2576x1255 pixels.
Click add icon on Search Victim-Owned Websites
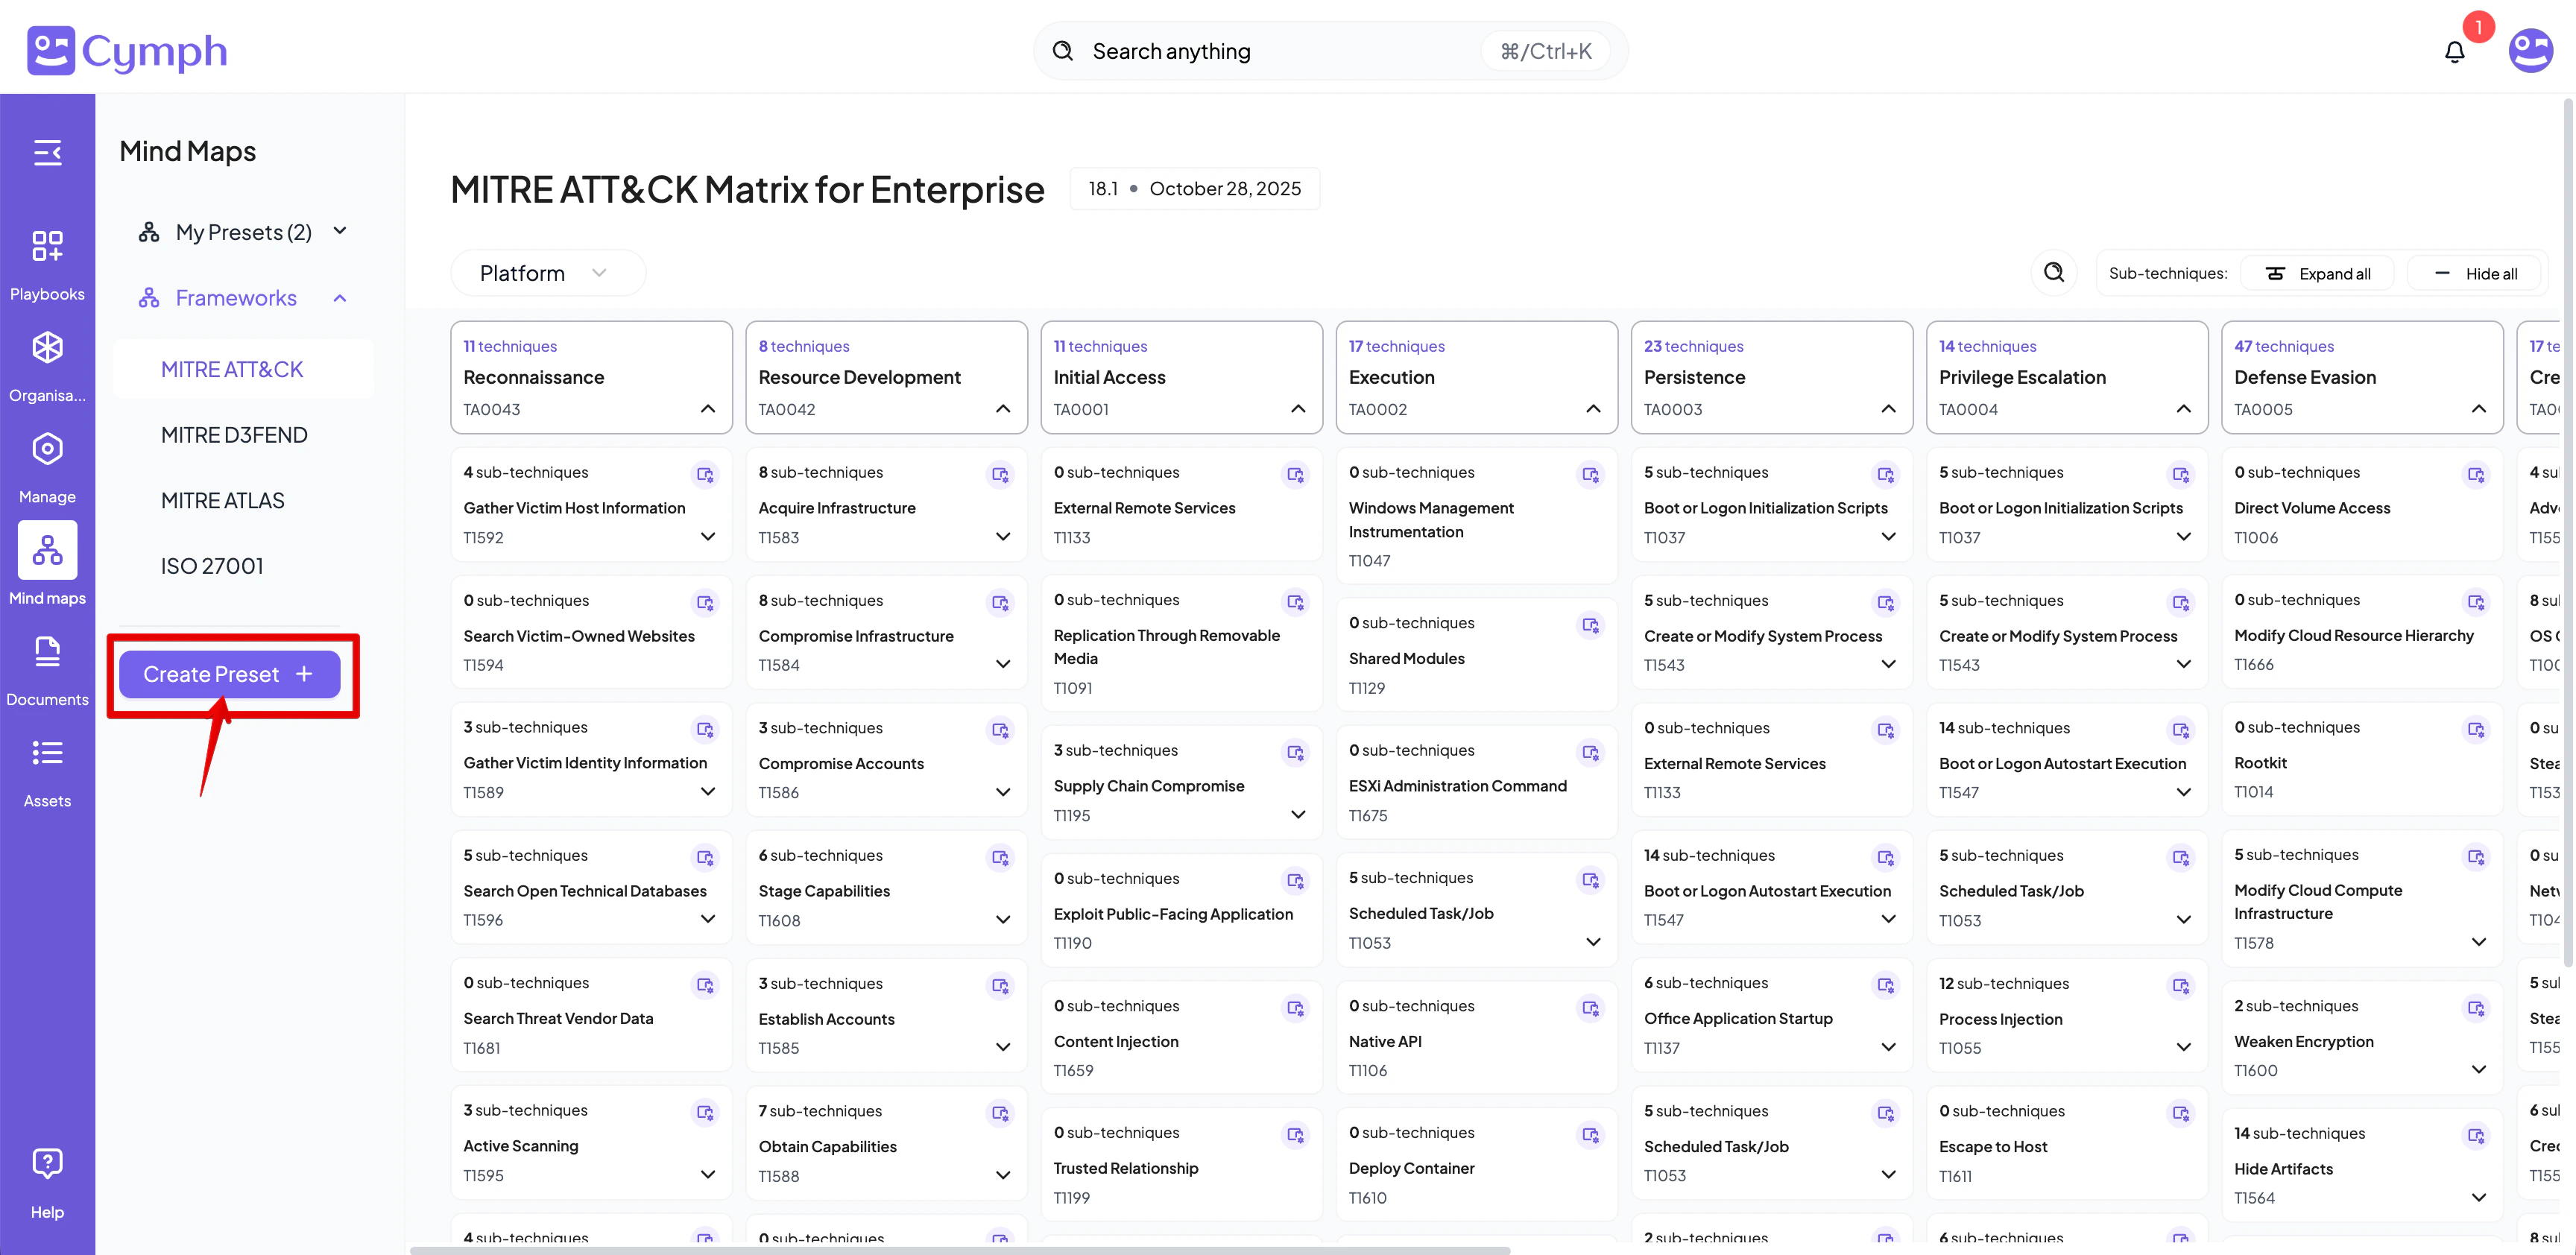(x=705, y=602)
